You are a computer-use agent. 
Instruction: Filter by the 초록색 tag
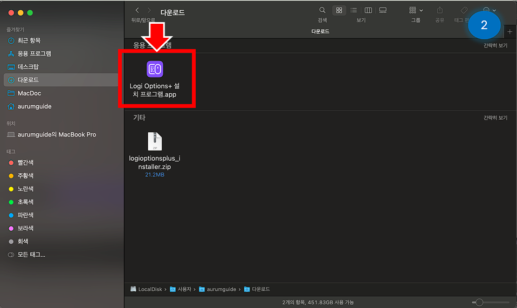pyautogui.click(x=25, y=202)
